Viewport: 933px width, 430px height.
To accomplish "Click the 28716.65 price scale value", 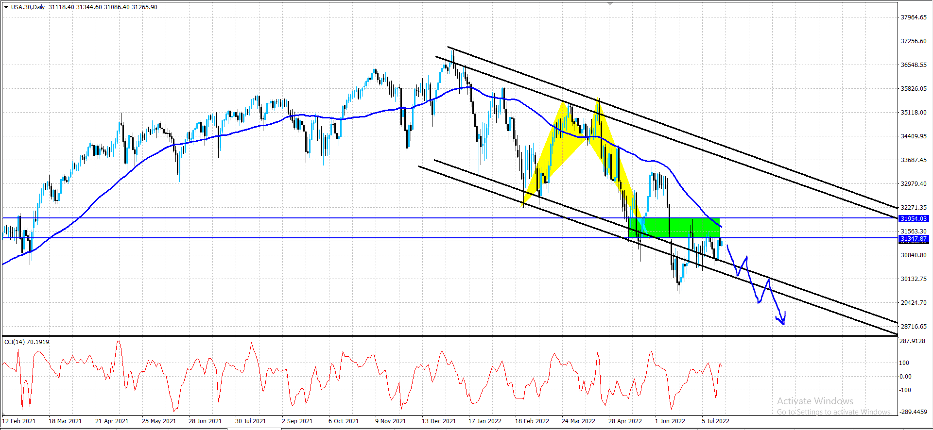I will [914, 327].
